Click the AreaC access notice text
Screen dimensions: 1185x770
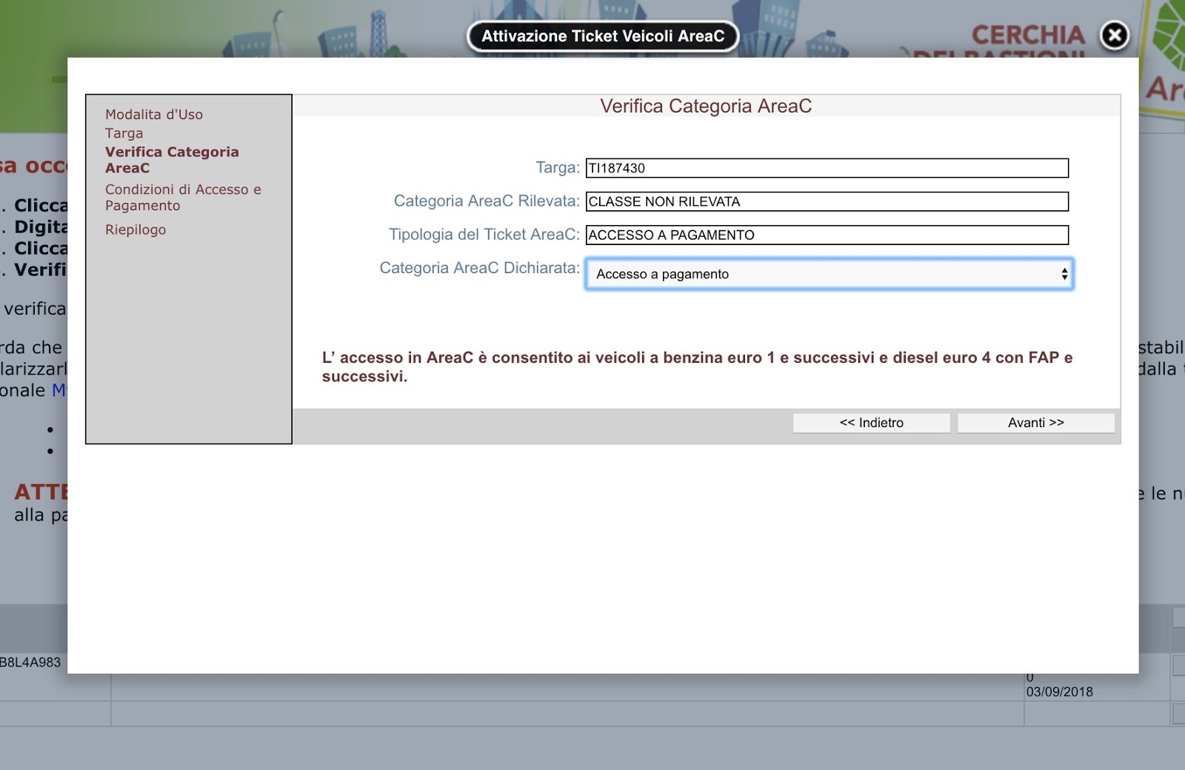(x=697, y=366)
